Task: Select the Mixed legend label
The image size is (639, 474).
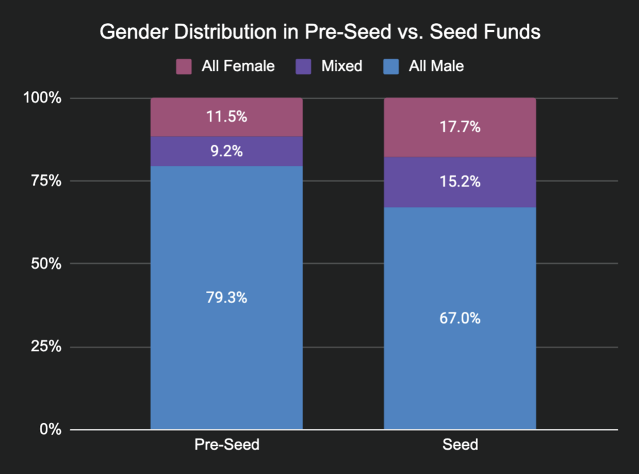Action: click(341, 66)
